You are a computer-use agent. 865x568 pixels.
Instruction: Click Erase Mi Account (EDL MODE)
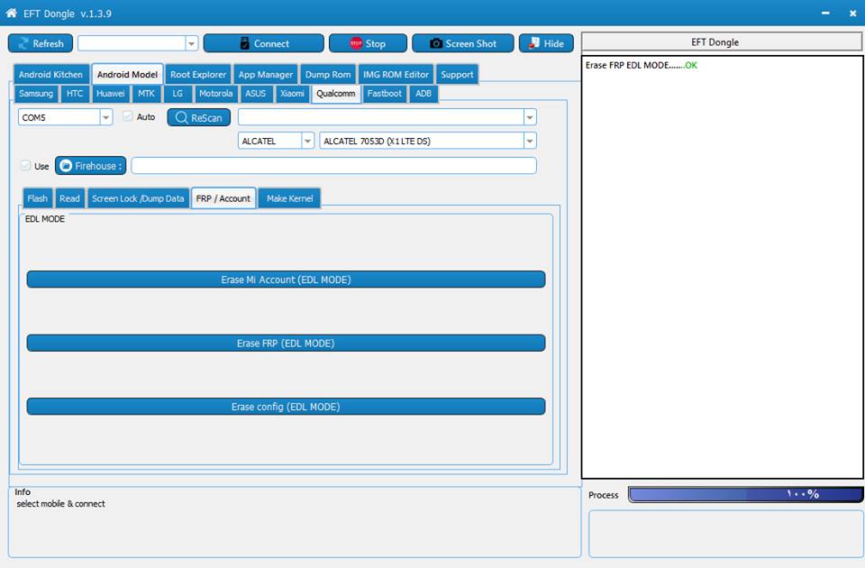click(x=286, y=279)
